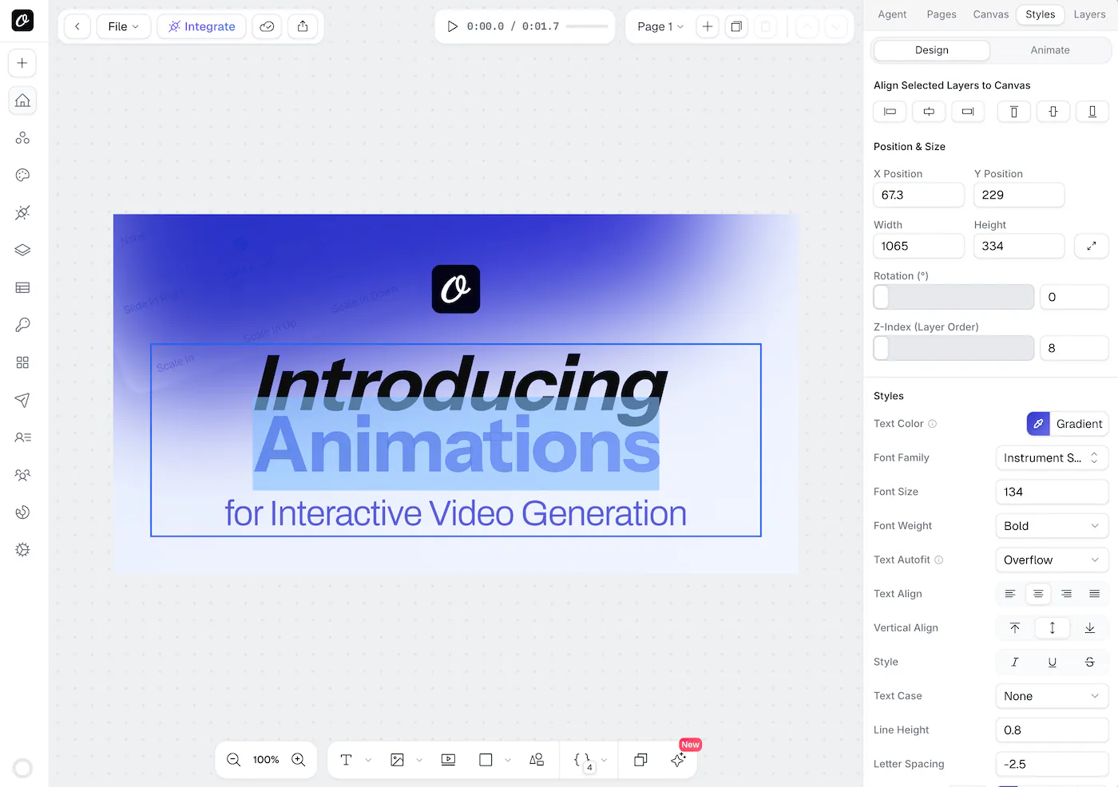Open the contact list icon in sidebar
The width and height of the screenshot is (1118, 787).
click(x=22, y=437)
